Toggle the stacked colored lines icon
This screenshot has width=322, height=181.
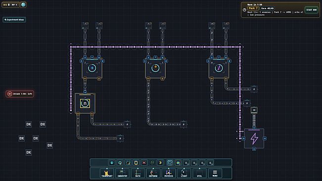(x=178, y=163)
